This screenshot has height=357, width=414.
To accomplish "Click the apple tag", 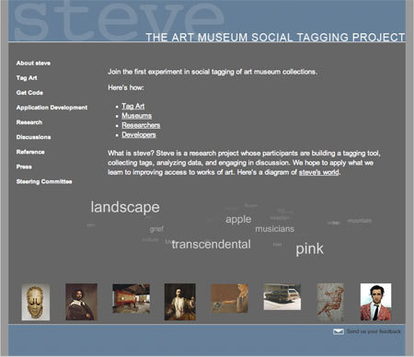I will [238, 219].
